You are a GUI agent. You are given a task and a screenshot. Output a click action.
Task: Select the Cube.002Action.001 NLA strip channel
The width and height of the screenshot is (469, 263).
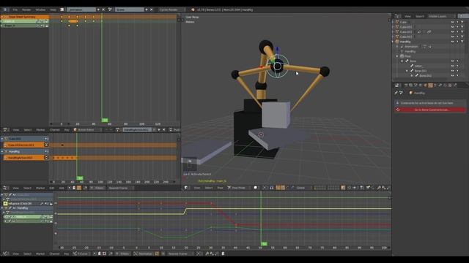23,145
